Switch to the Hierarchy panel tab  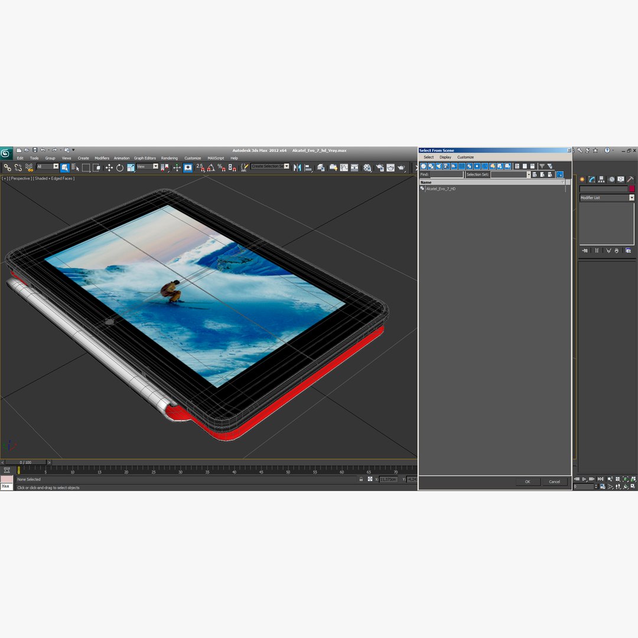pos(601,180)
